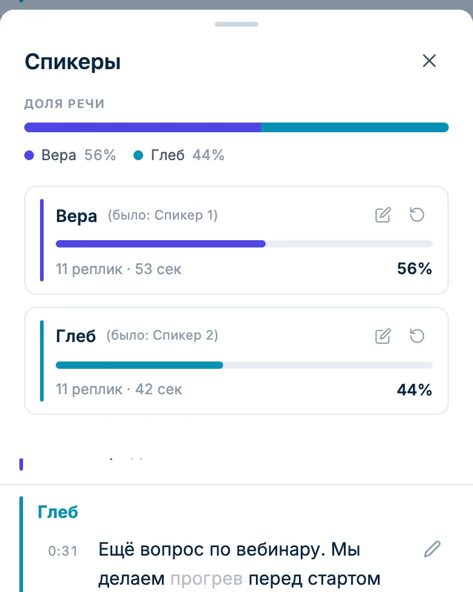Click Глеб's progress bar in his card
Viewport: 473px width, 592px height.
pos(244,365)
